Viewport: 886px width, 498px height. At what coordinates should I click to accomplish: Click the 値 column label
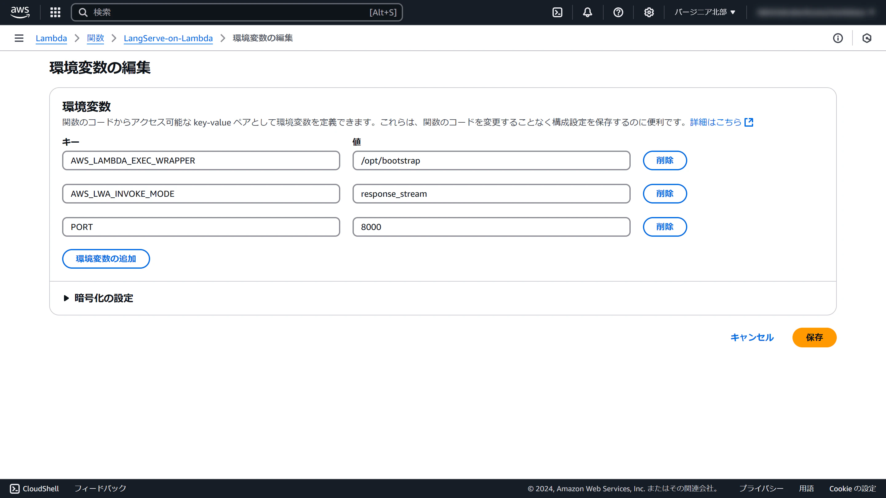tap(357, 142)
